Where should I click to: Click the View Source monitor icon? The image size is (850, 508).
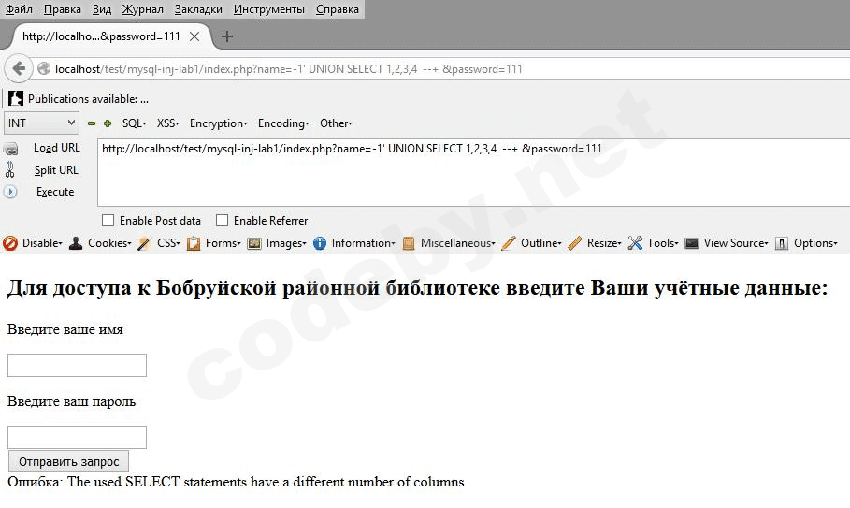coord(692,243)
